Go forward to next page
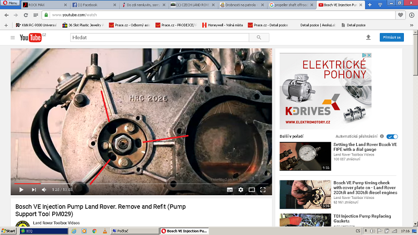The width and height of the screenshot is (418, 235). click(x=16, y=15)
